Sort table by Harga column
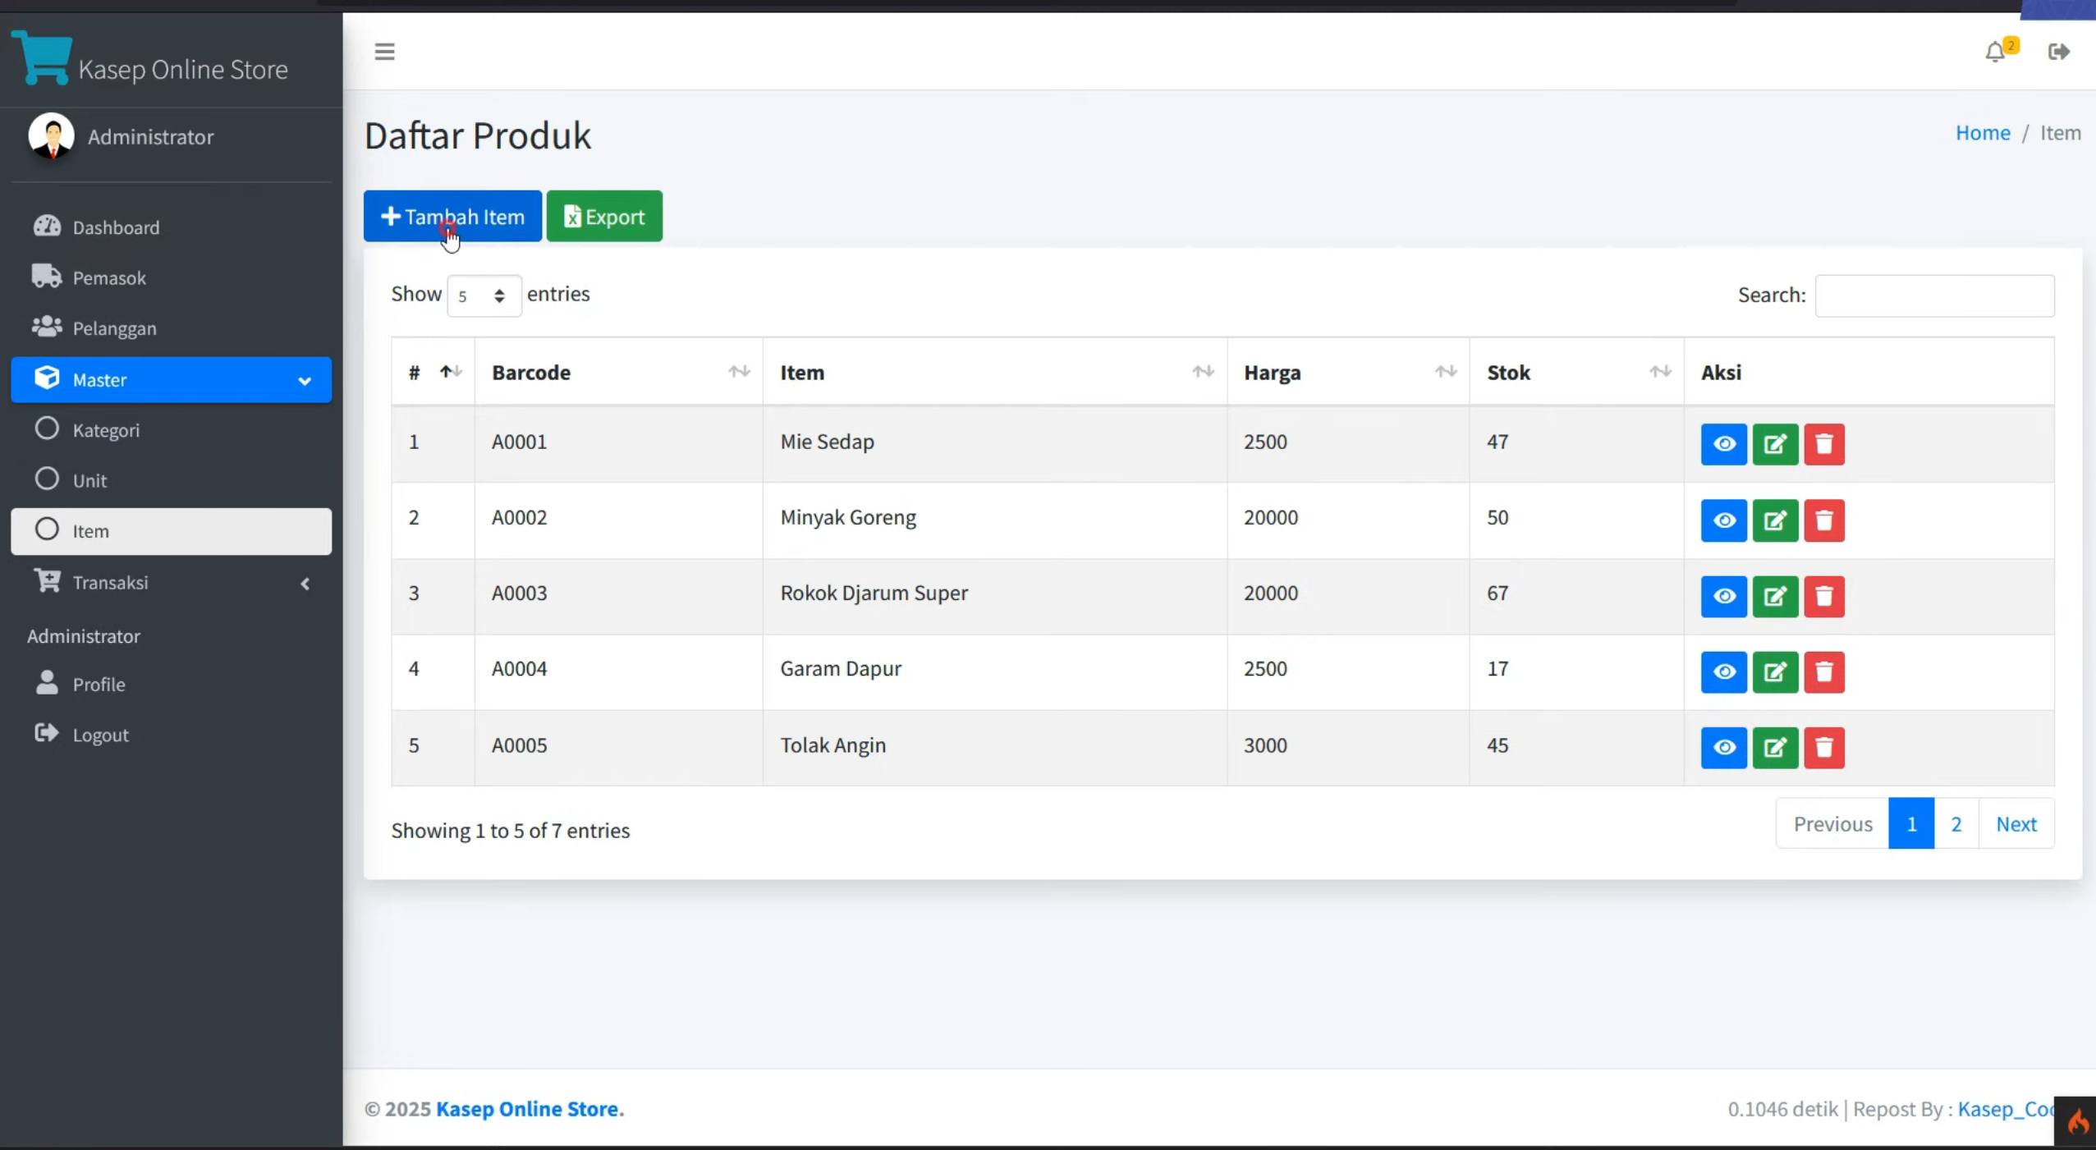The image size is (2096, 1150). pyautogui.click(x=1348, y=372)
